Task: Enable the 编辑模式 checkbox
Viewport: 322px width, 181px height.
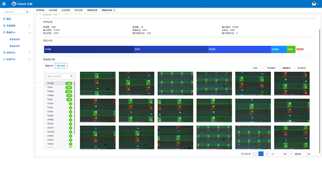Action: click(x=280, y=68)
